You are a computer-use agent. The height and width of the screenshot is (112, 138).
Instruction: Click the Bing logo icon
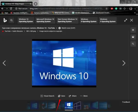coord(5,20)
